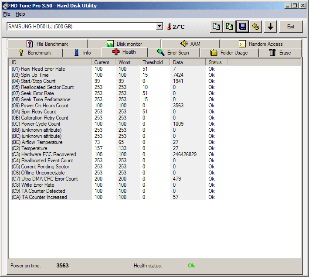Click the thermometer temperature icon
Viewport: 309px width, 277px height.
(x=169, y=27)
